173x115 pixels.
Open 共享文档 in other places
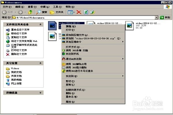click(x=16, y=76)
